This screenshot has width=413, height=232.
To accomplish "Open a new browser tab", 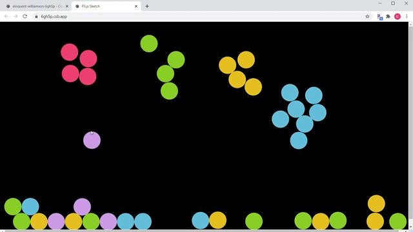I will pyautogui.click(x=147, y=6).
